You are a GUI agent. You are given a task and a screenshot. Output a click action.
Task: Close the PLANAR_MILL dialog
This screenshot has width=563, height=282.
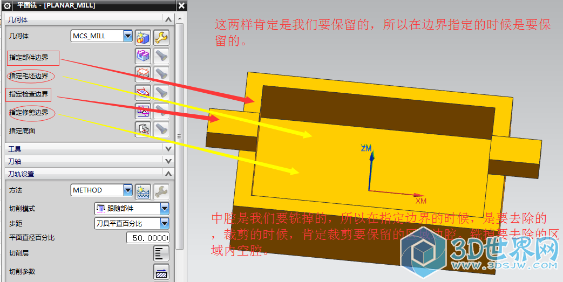point(182,6)
